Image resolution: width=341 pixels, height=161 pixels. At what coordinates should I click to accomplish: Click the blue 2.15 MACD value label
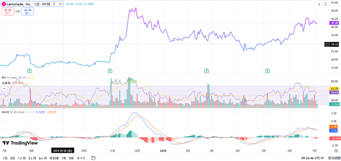334,131
